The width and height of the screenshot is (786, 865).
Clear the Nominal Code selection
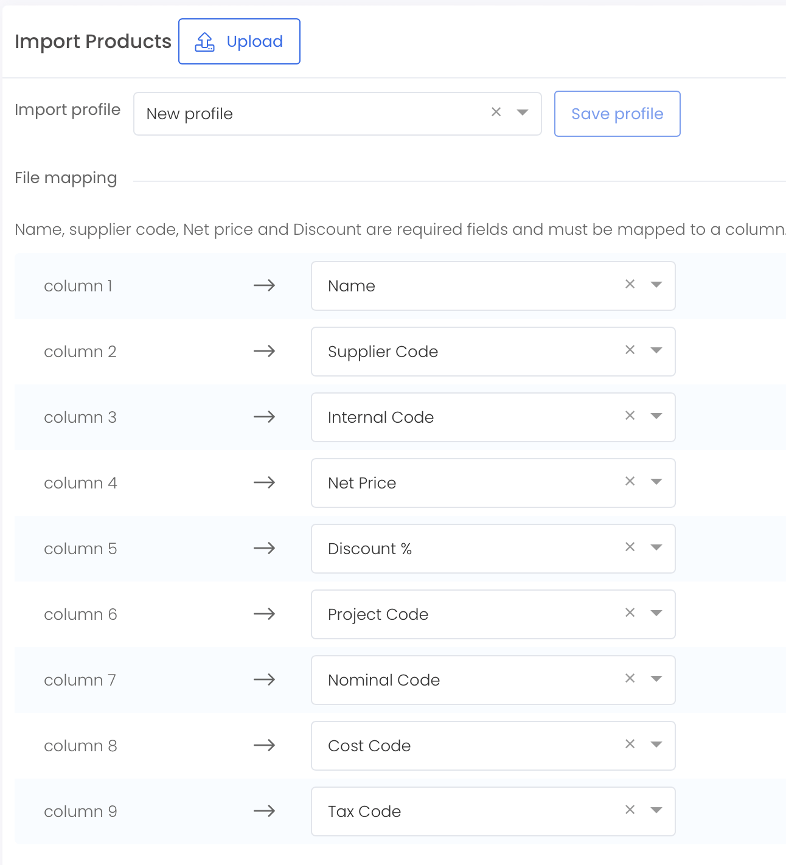tap(630, 678)
